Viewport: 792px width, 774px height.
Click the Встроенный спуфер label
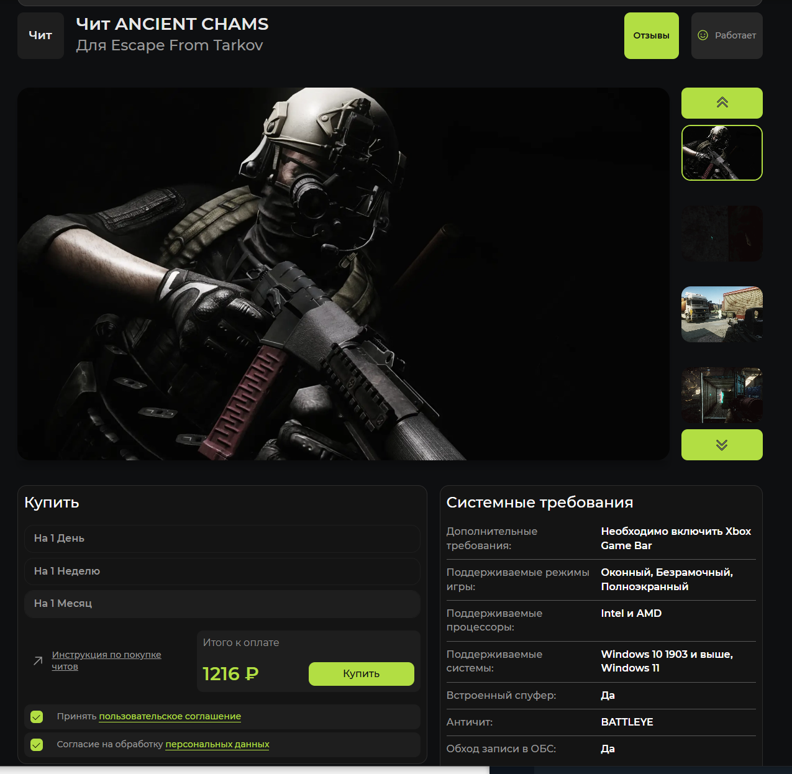[x=501, y=695]
